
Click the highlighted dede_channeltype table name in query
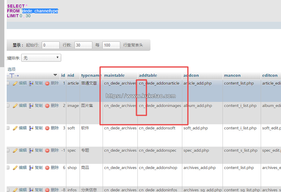(x=40, y=11)
